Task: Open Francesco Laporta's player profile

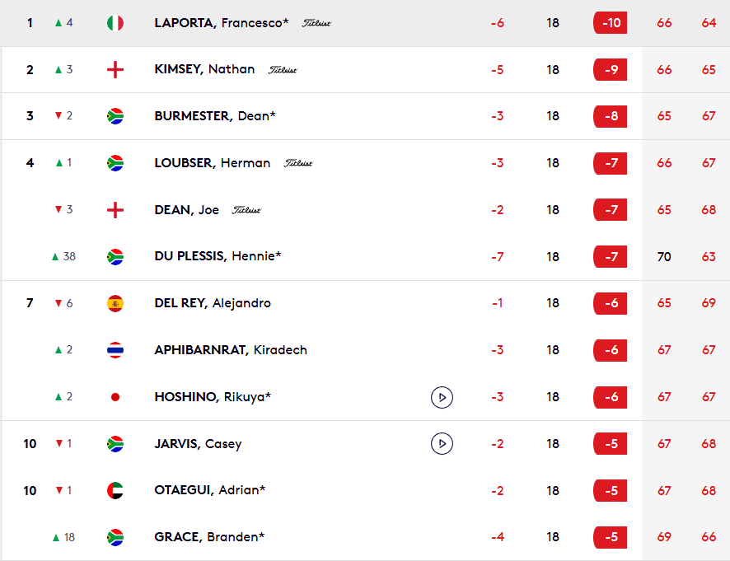Action: tap(222, 23)
